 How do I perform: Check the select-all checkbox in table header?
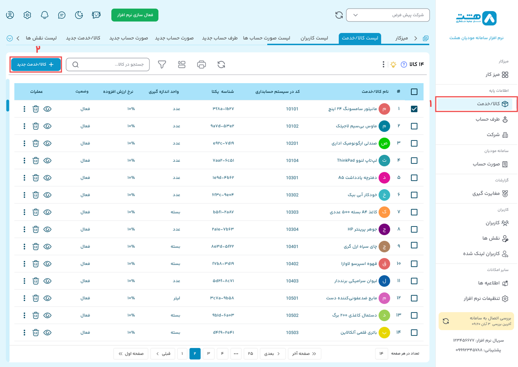[414, 92]
